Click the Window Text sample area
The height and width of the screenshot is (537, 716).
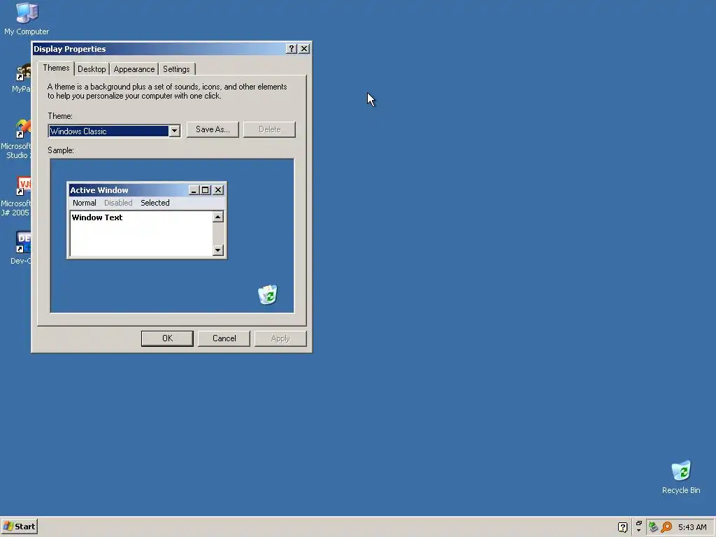141,234
